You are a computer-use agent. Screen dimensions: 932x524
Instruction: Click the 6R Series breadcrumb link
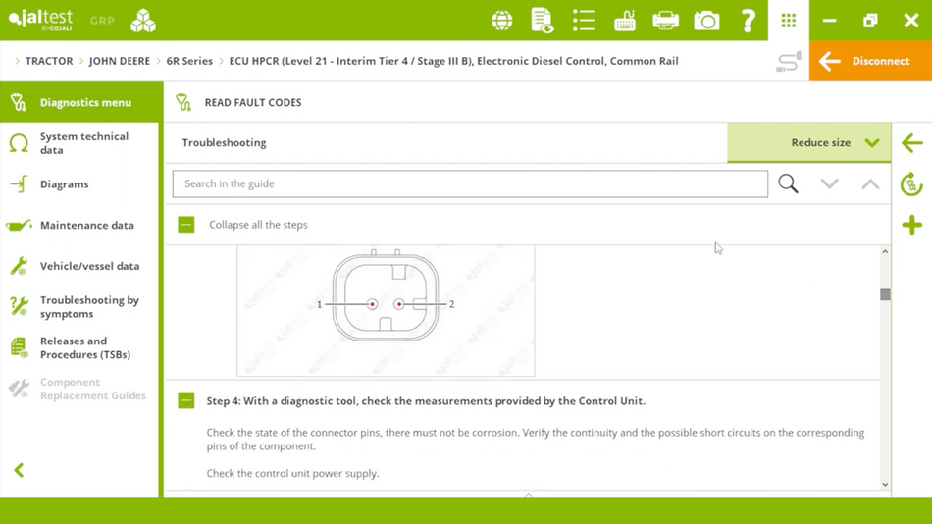pyautogui.click(x=189, y=61)
